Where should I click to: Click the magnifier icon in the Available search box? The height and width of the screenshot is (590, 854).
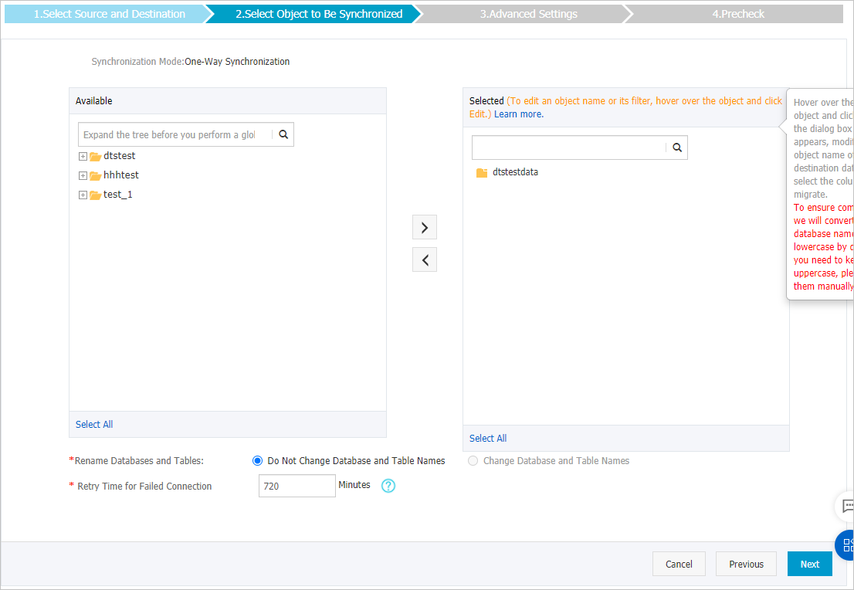(x=283, y=134)
